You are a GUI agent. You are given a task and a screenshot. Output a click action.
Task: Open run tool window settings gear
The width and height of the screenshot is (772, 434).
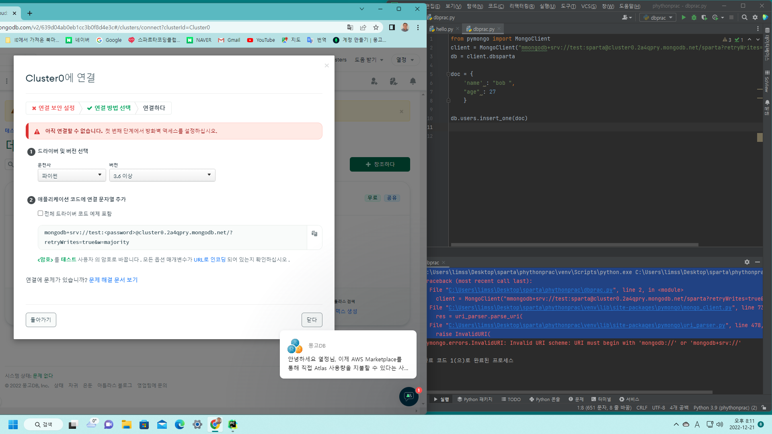[747, 262]
